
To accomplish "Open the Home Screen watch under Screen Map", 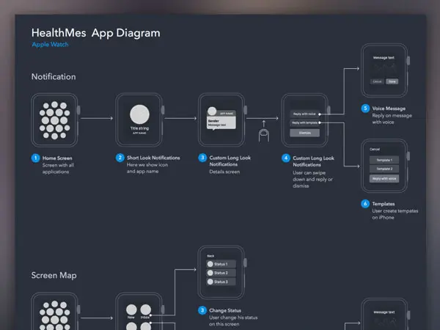I will coord(54,312).
